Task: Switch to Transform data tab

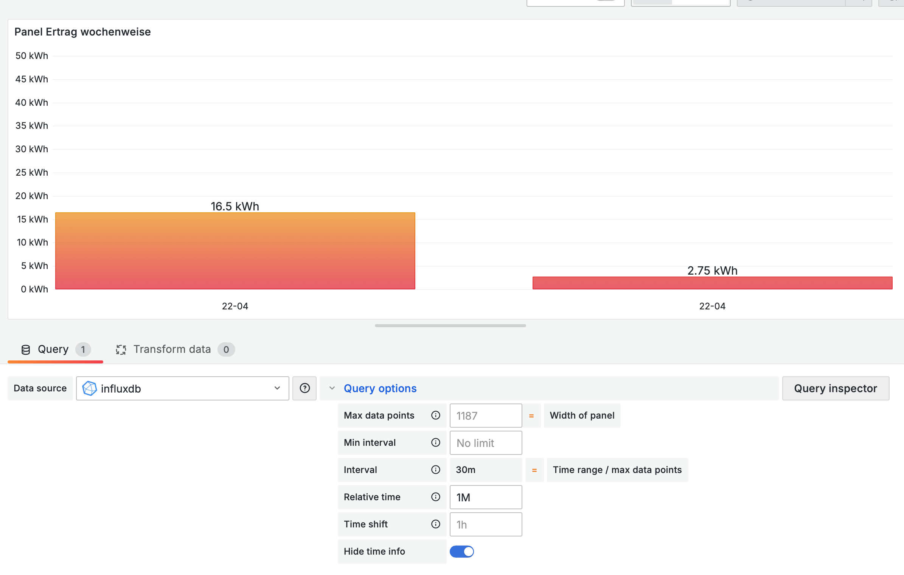Action: (172, 349)
